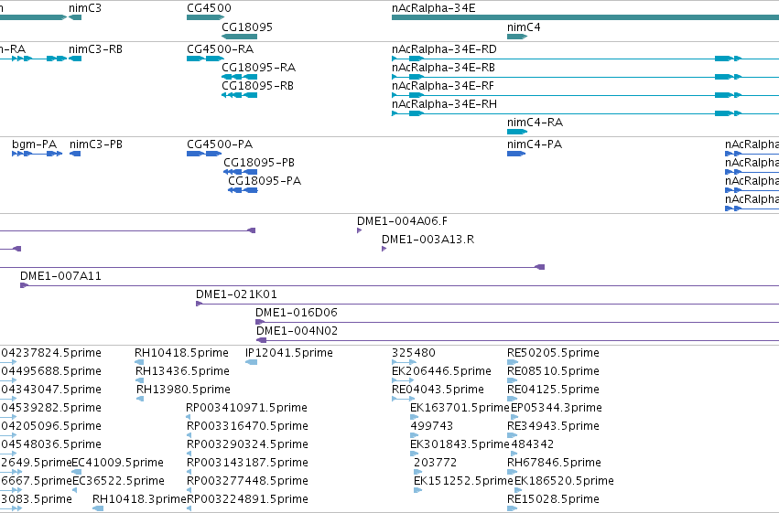Select the 484342 EST label
Image resolution: width=779 pixels, height=513 pixels.
tap(532, 445)
